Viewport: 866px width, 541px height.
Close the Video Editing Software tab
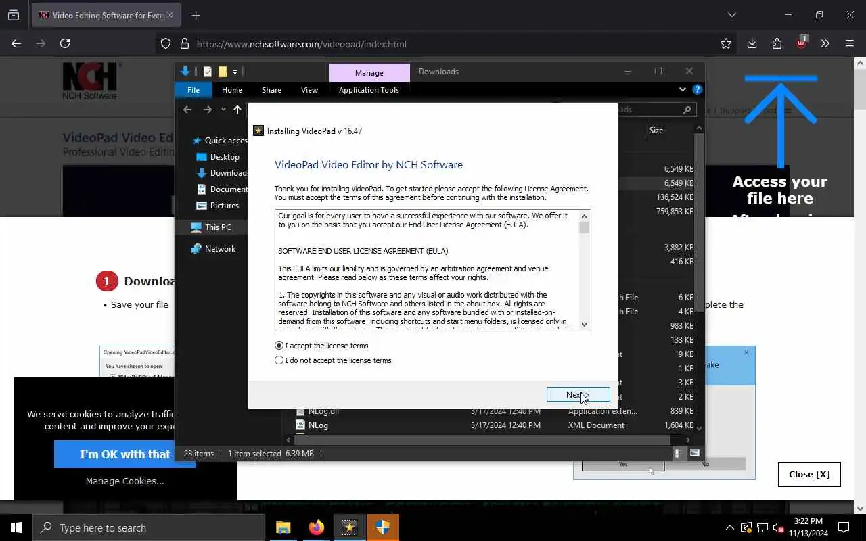point(170,15)
